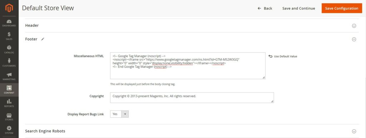The width and height of the screenshot is (366, 138).
Task: Click the Save Configuration button
Action: click(342, 8)
